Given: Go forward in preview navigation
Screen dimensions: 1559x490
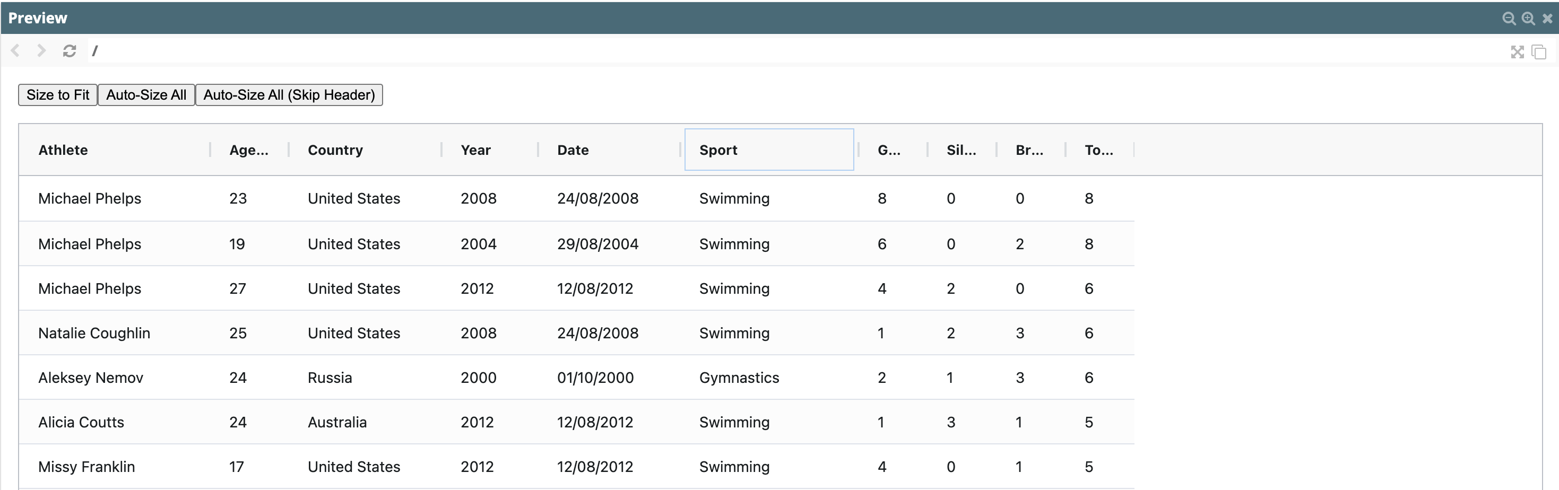Looking at the screenshot, I should click(x=41, y=51).
